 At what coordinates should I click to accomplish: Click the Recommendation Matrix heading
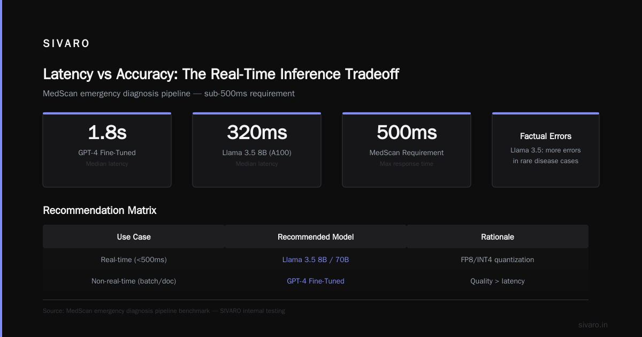[x=100, y=210]
